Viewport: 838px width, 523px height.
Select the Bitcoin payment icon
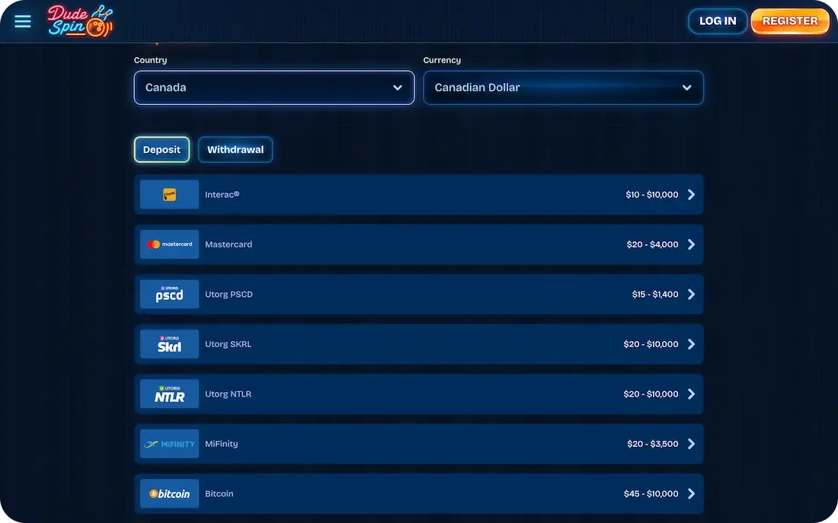click(x=168, y=493)
